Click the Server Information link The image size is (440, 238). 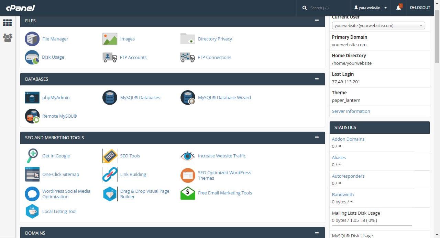coord(351,111)
